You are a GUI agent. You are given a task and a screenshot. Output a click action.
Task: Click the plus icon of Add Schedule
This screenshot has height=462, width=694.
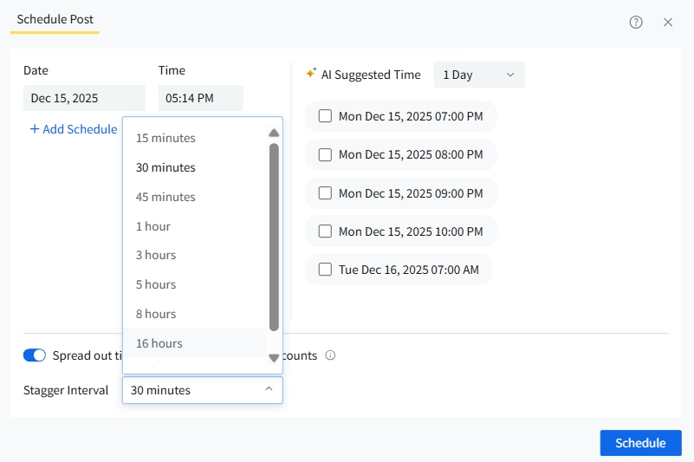click(35, 129)
